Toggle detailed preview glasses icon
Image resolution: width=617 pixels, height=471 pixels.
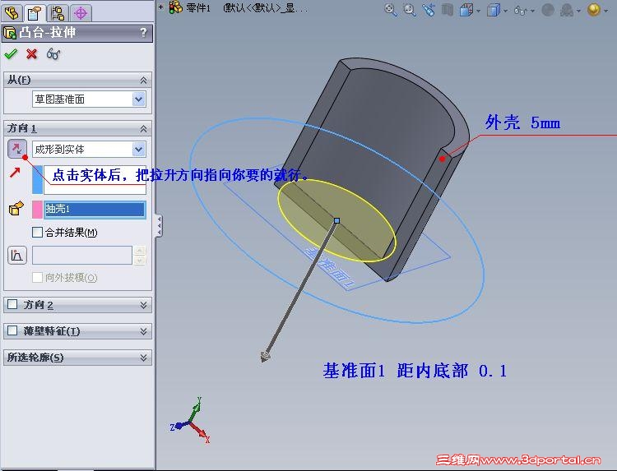click(x=53, y=54)
